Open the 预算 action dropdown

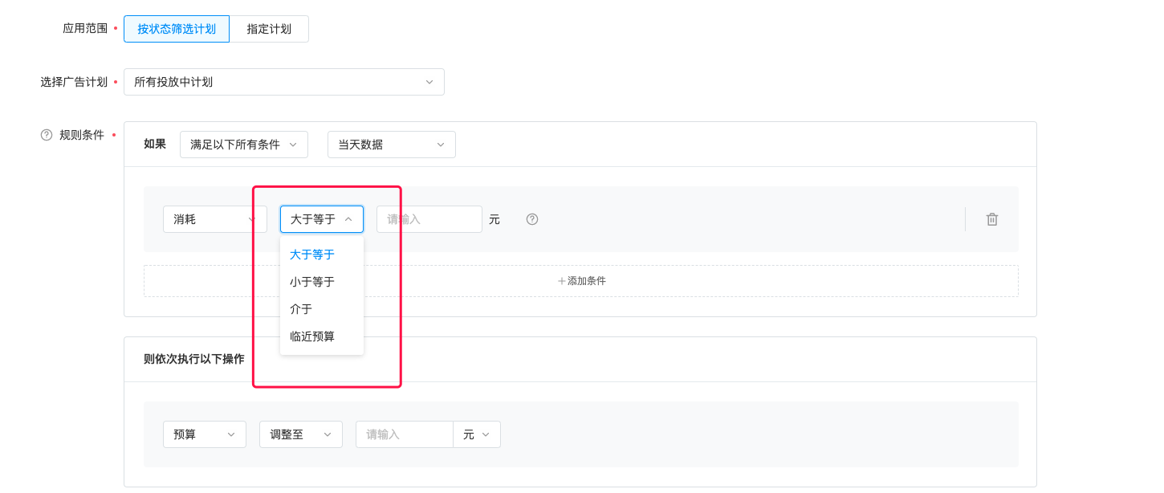point(204,434)
